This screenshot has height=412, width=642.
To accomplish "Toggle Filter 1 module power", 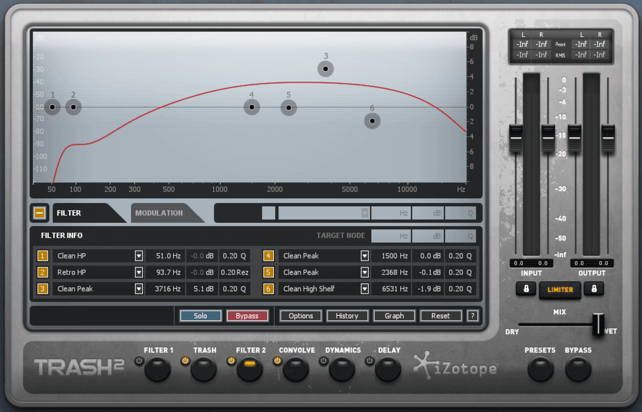I will click(x=139, y=361).
